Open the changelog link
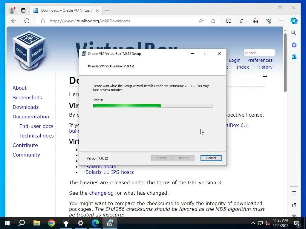306x229 pixels. click(x=101, y=193)
